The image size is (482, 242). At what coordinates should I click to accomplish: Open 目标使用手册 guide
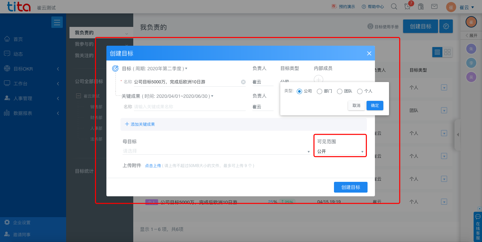click(383, 27)
